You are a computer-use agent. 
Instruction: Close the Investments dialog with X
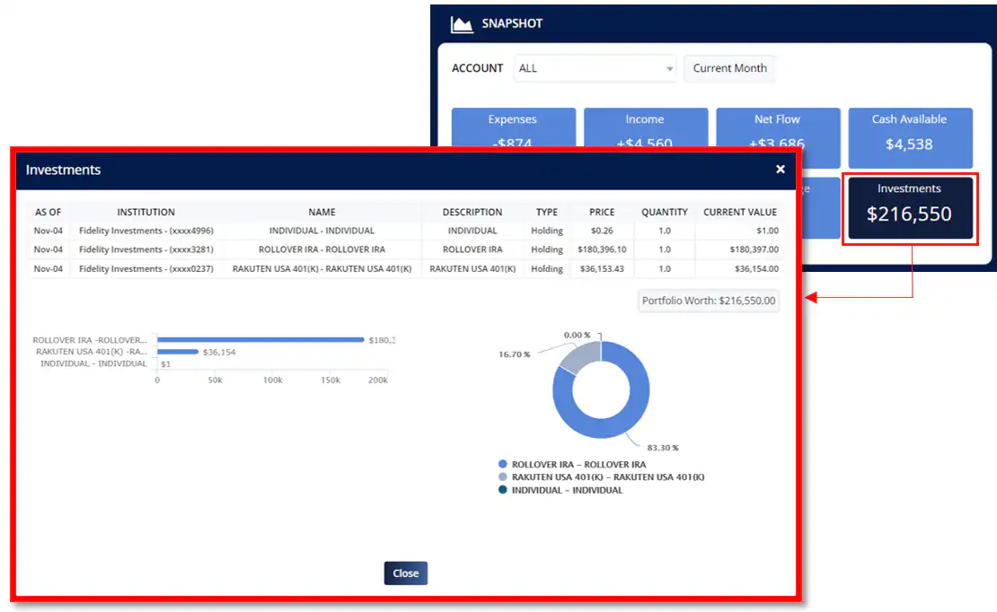pyautogui.click(x=780, y=169)
